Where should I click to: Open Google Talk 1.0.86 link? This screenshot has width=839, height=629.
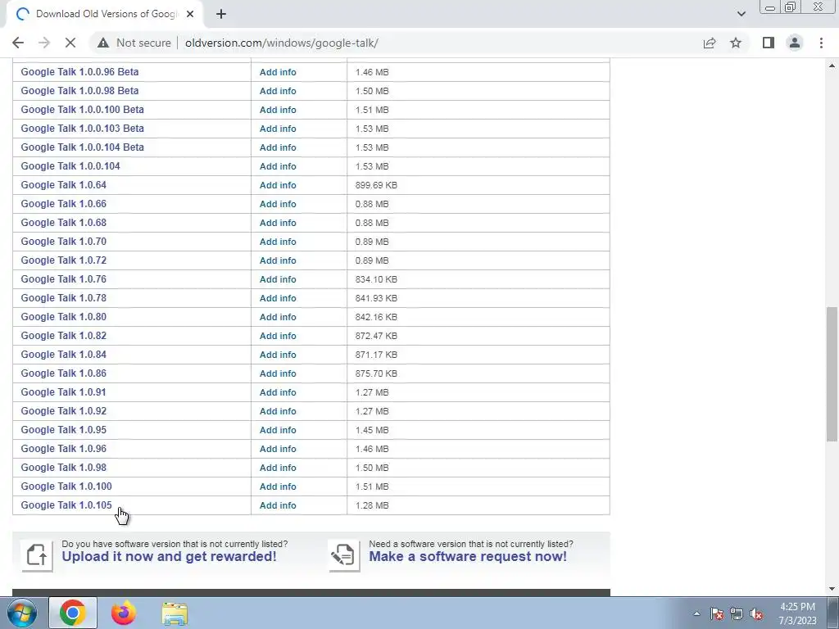(x=64, y=373)
